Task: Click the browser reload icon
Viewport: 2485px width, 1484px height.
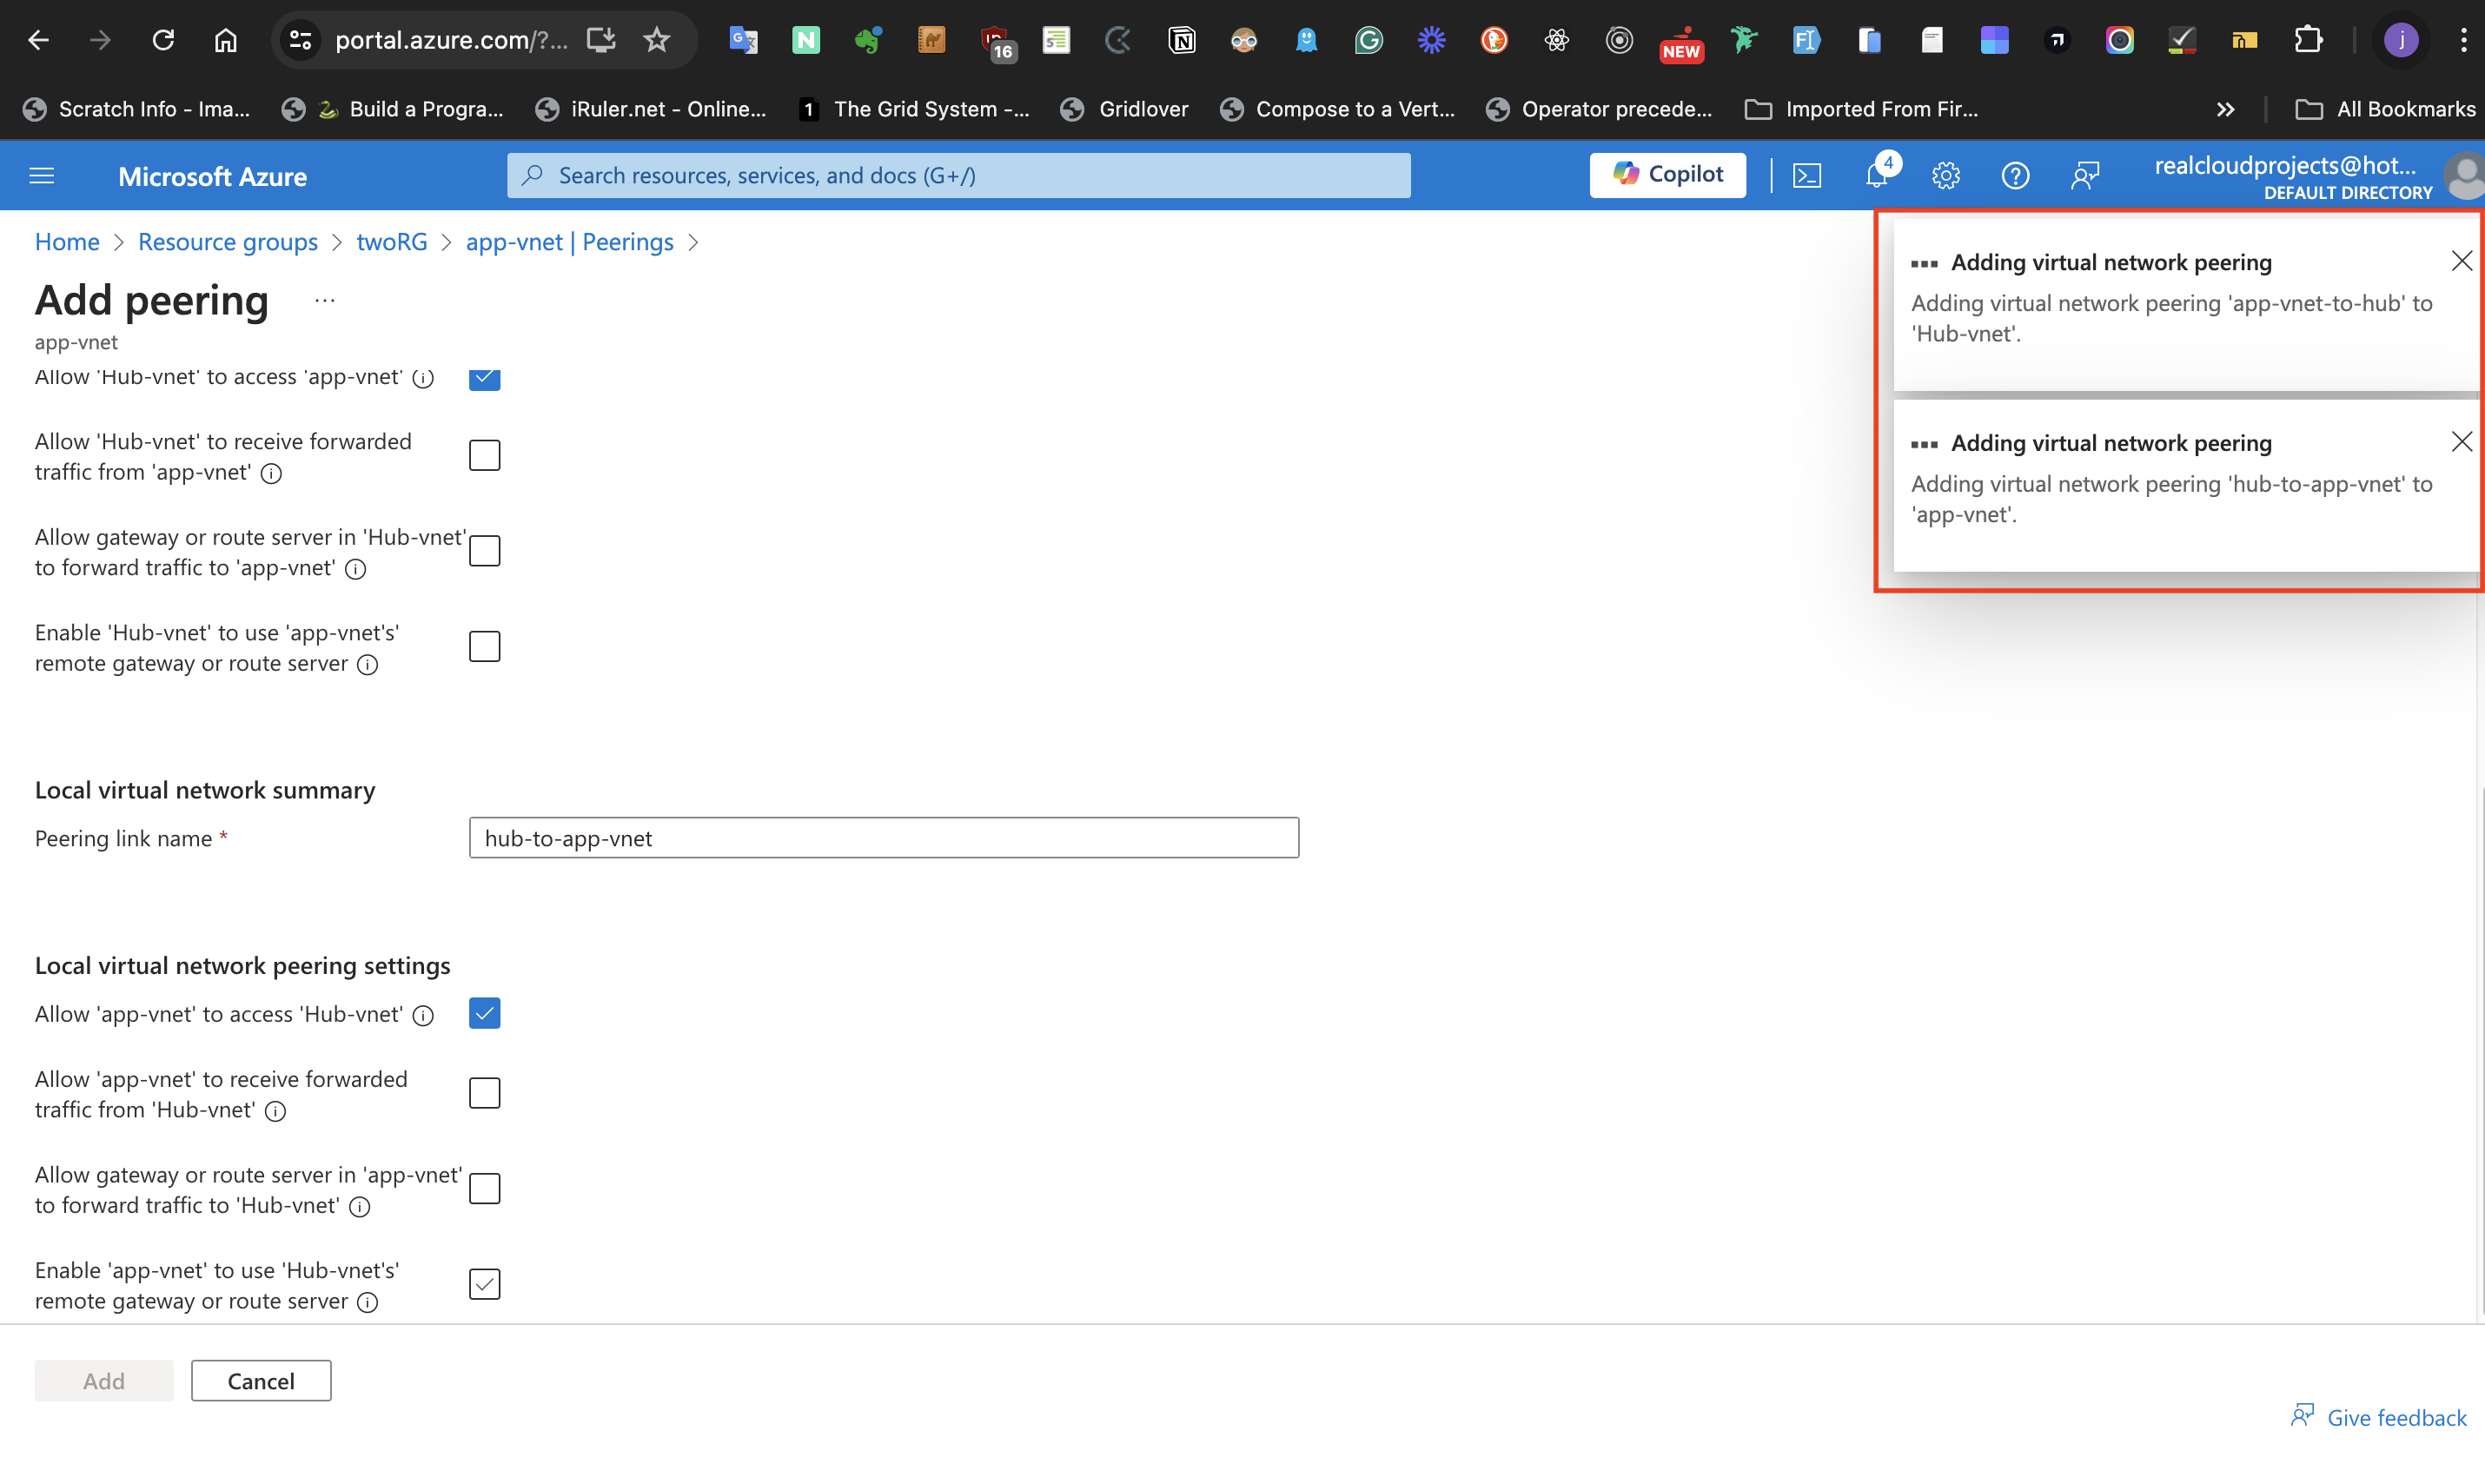Action: coord(162,39)
